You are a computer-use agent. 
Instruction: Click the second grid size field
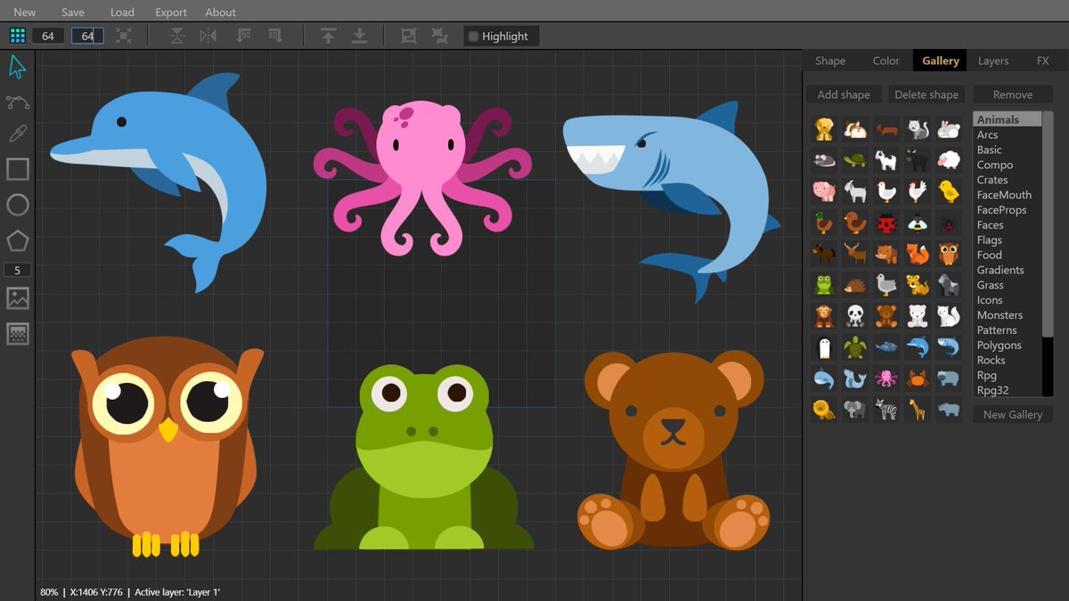(87, 36)
